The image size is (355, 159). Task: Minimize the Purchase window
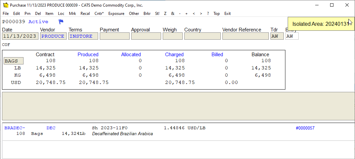tap(317, 5)
